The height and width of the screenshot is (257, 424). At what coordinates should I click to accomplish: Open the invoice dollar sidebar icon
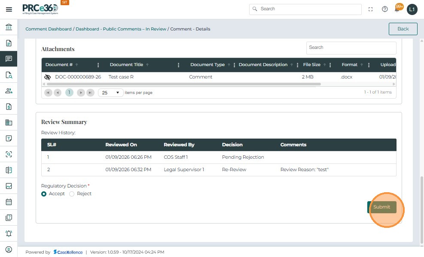(x=9, y=107)
